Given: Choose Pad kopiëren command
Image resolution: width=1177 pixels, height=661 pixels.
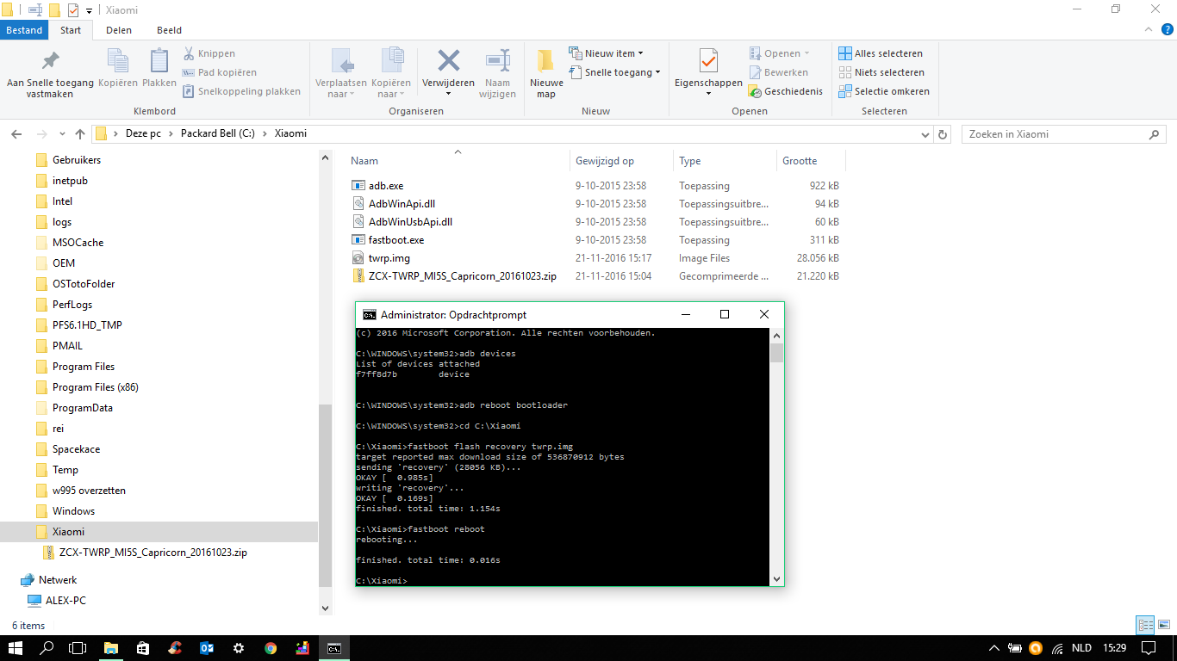Looking at the screenshot, I should point(220,72).
